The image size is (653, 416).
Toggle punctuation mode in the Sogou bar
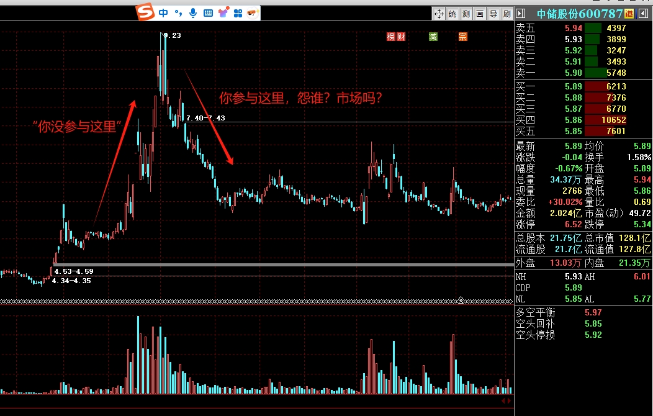[178, 13]
